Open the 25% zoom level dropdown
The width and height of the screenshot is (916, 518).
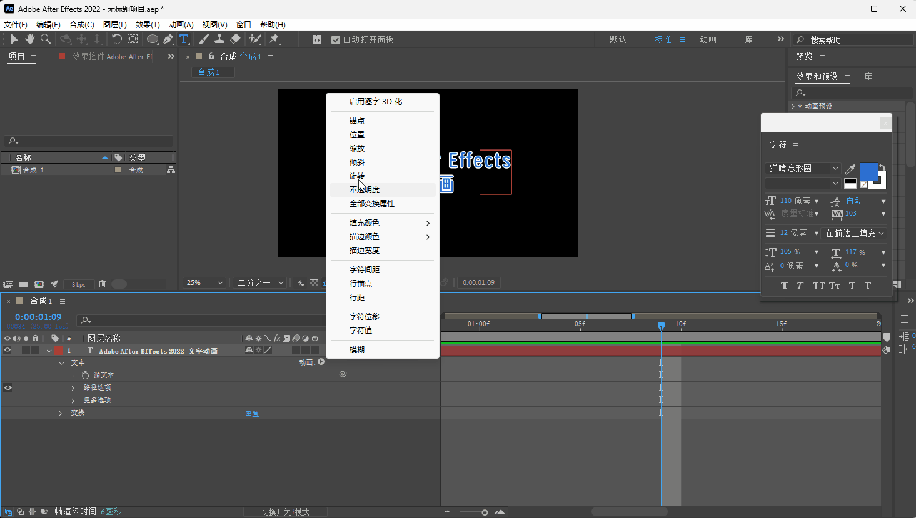[204, 283]
